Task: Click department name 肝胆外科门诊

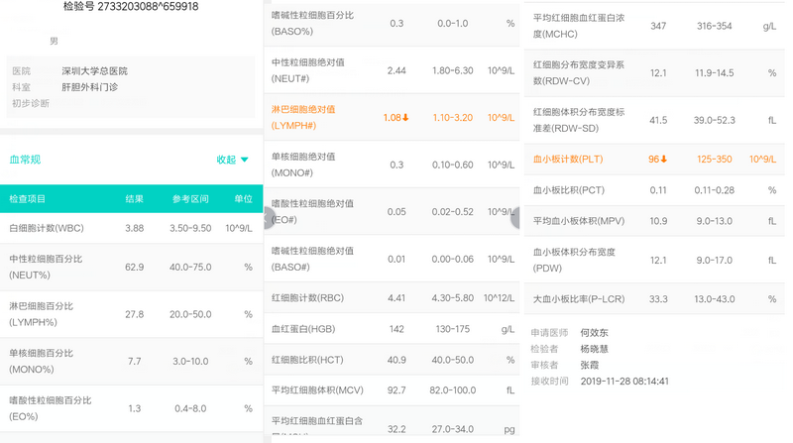Action: click(x=89, y=87)
